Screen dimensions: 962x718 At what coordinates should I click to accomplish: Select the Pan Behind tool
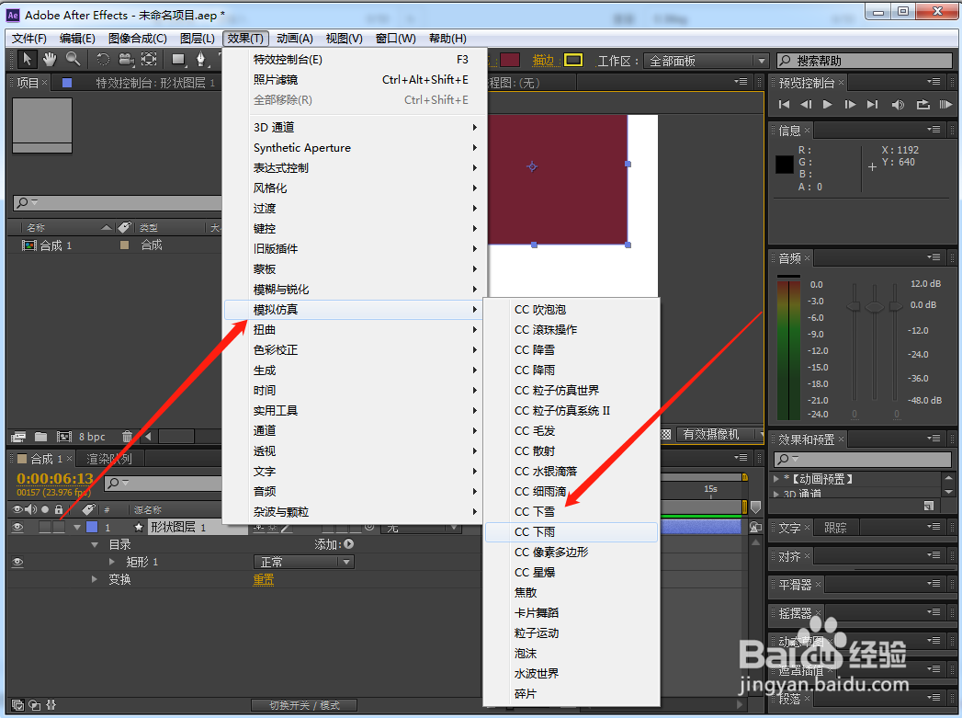(149, 60)
